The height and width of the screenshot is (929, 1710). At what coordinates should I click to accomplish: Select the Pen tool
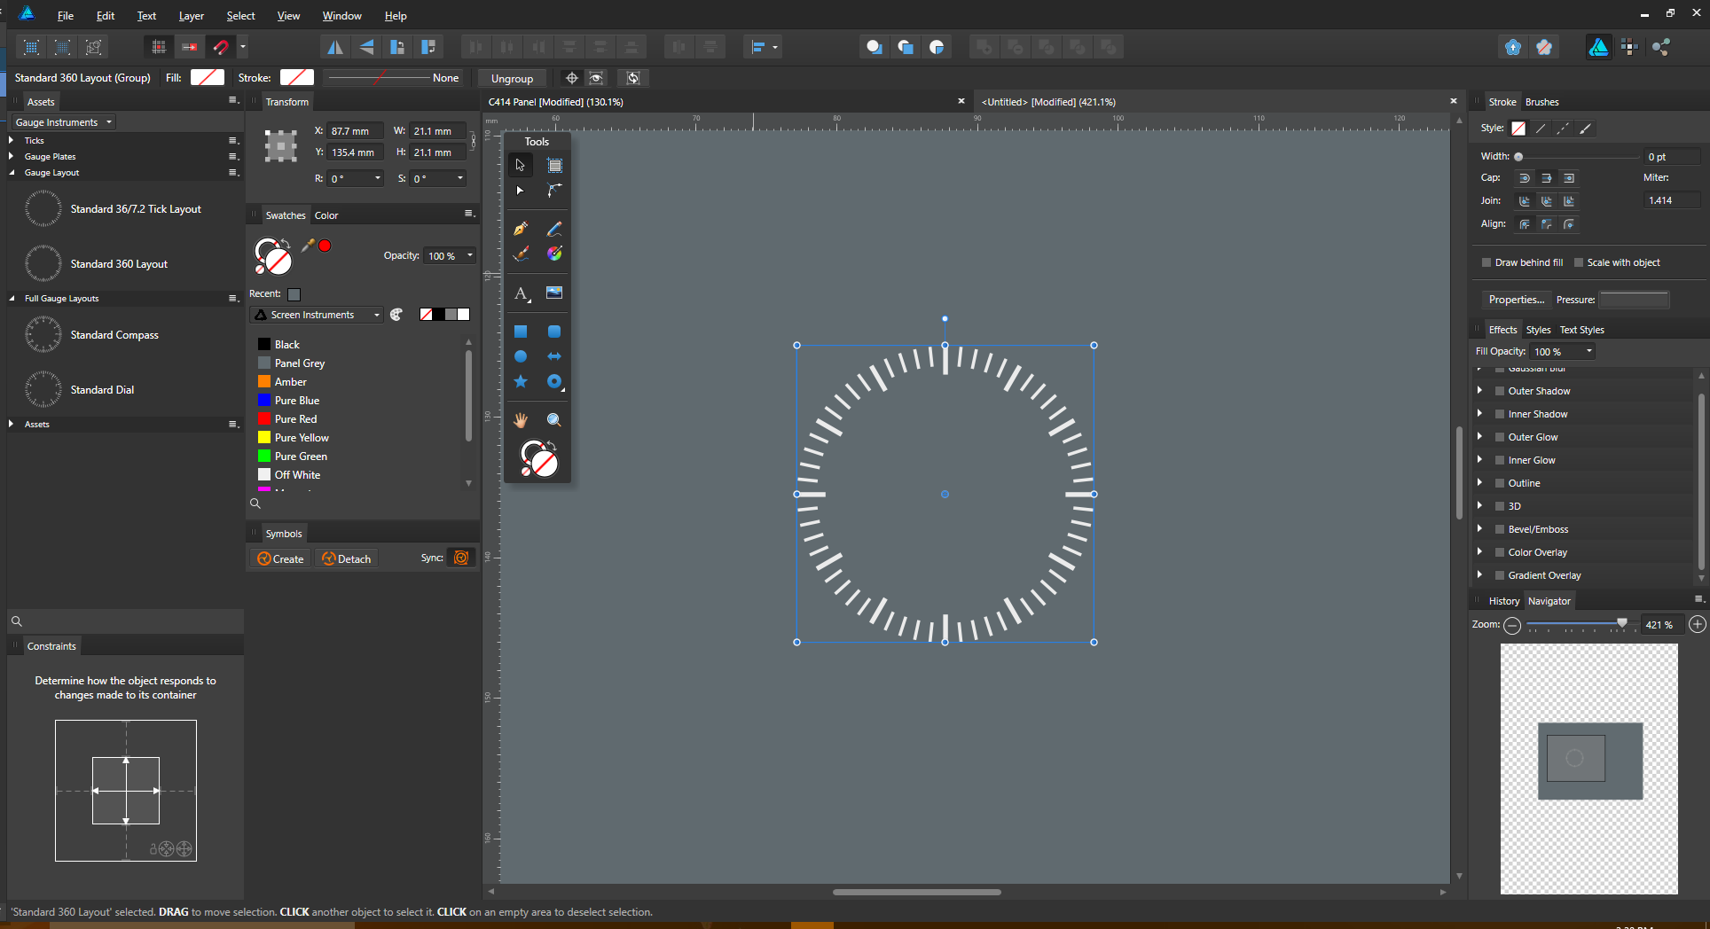(x=521, y=229)
